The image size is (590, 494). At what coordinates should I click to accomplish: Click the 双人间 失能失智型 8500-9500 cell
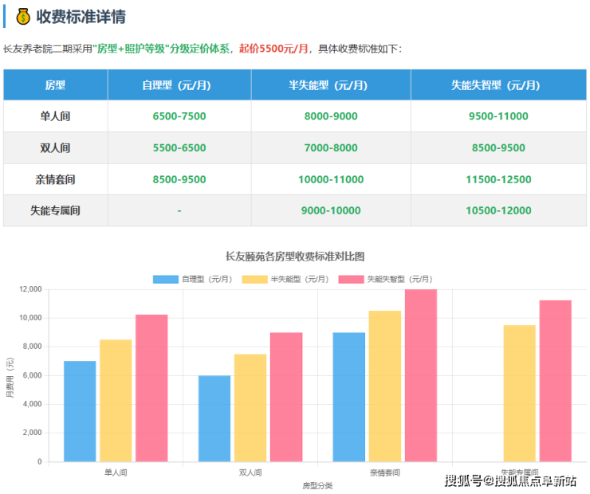[x=498, y=147]
